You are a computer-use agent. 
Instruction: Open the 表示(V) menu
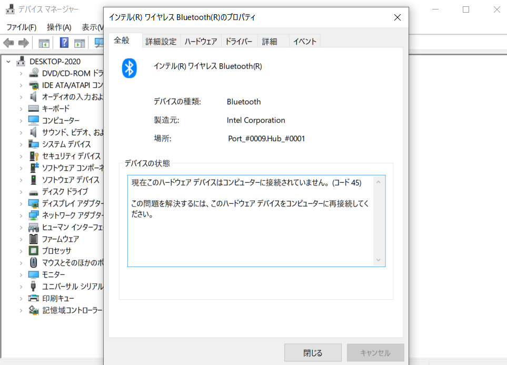[x=93, y=27]
